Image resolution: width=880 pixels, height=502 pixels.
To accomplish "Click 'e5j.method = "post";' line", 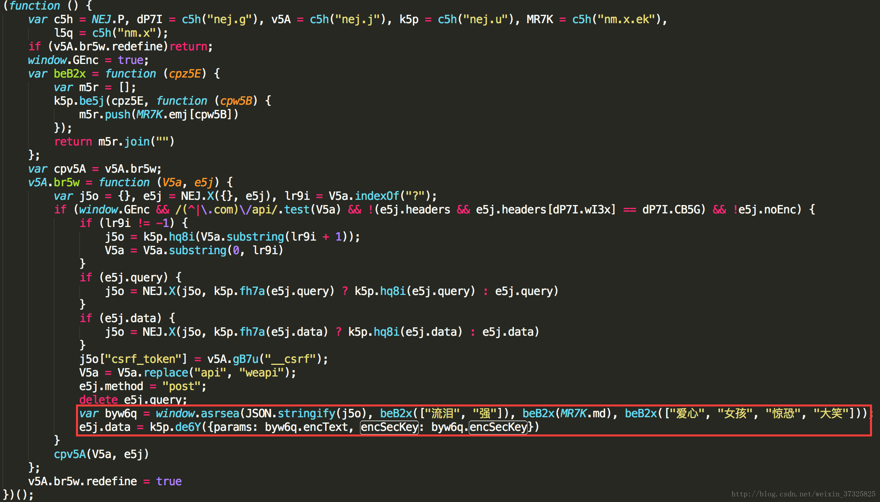I will pyautogui.click(x=143, y=386).
